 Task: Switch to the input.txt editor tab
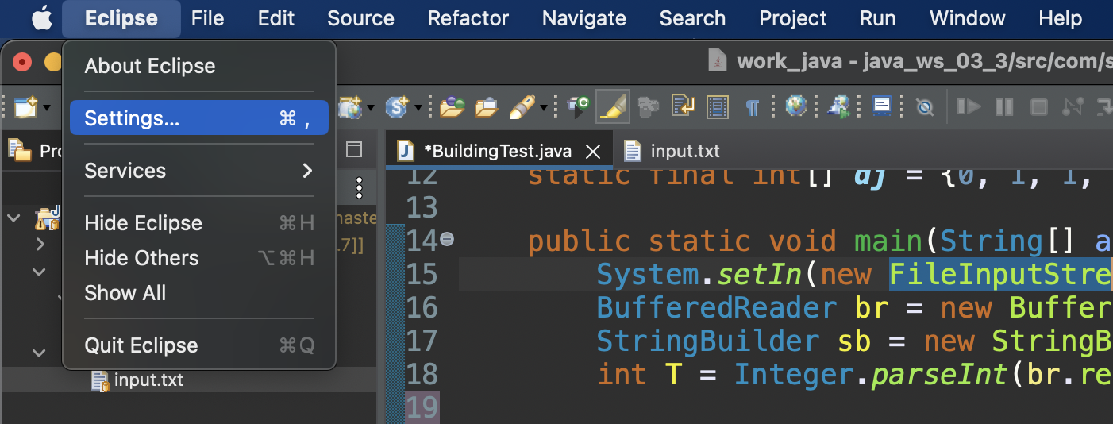coord(672,151)
